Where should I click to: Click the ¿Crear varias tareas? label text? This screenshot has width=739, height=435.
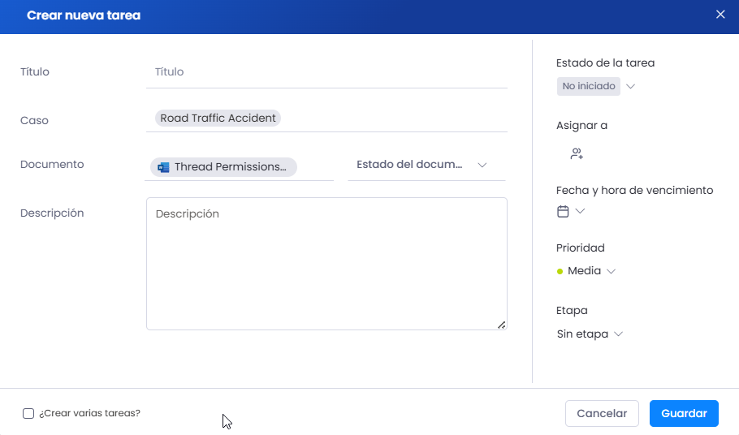(89, 413)
